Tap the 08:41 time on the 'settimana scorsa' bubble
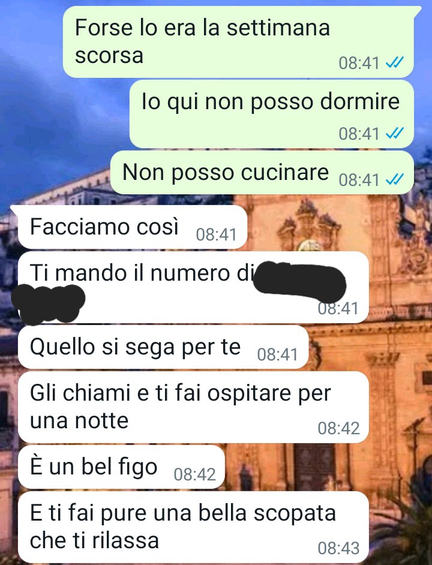The image size is (432, 565). pyautogui.click(x=359, y=63)
